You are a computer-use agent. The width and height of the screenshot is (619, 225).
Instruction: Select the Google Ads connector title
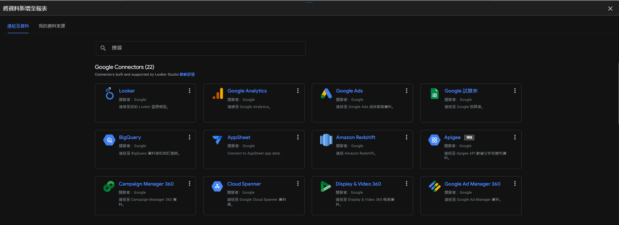coord(349,91)
